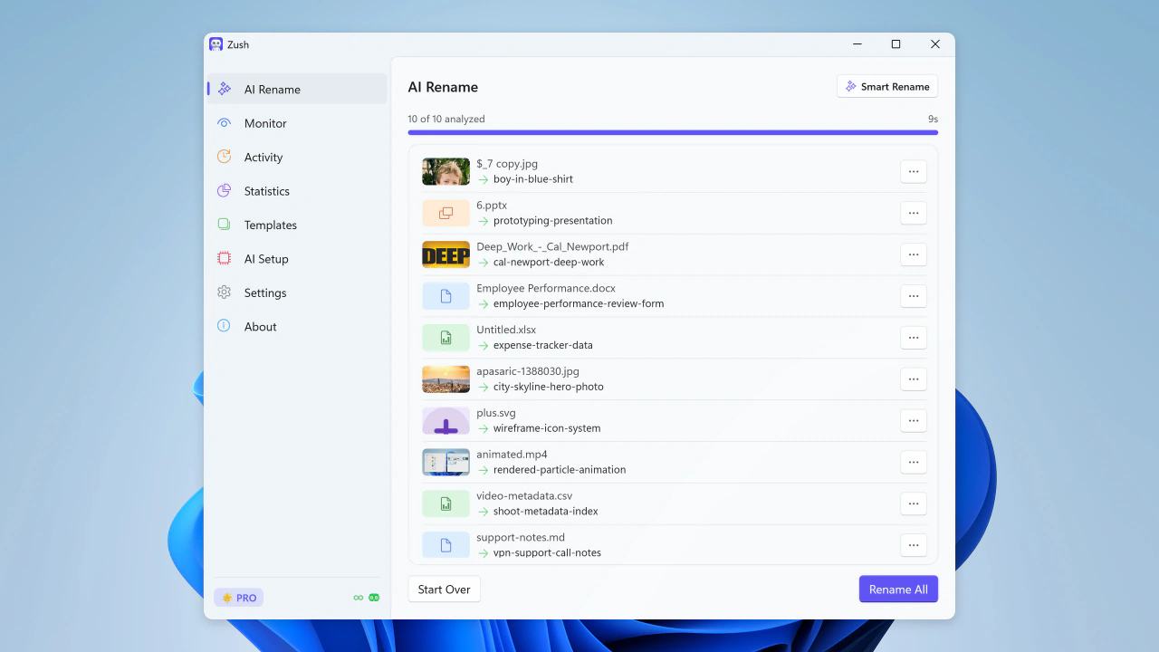Click the Monitor eye icon

[224, 123]
